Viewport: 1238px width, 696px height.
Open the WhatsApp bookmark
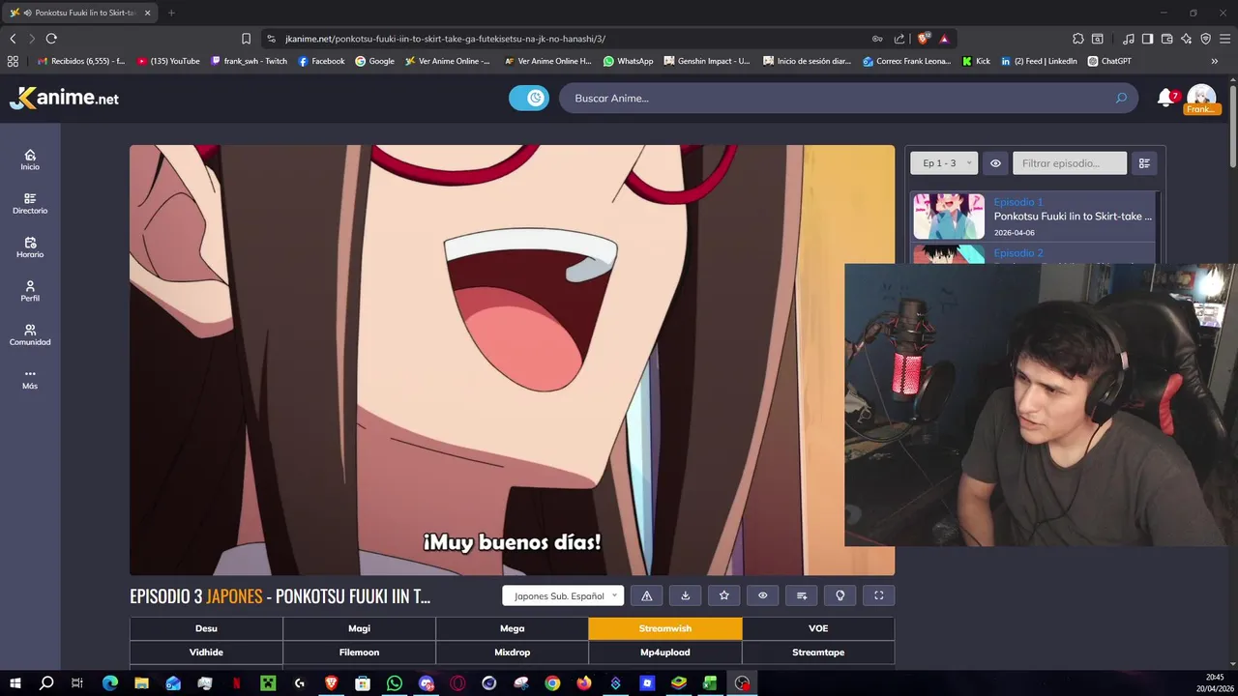pos(628,61)
